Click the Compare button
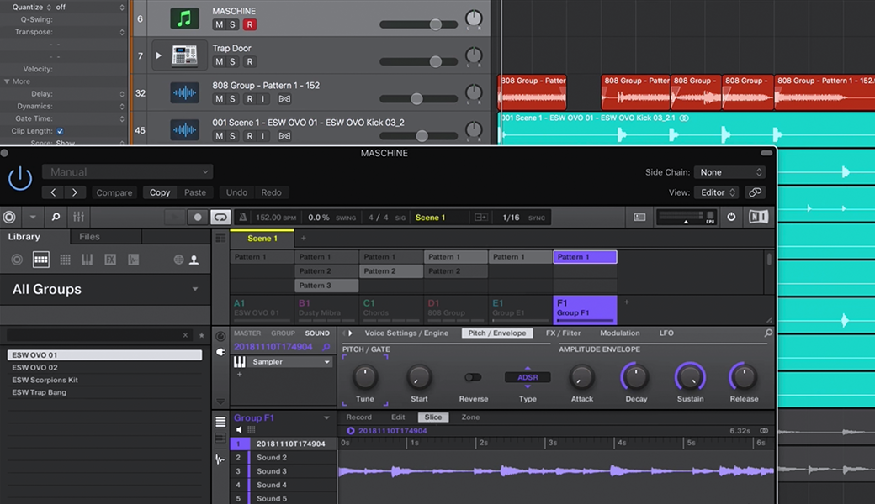 114,192
